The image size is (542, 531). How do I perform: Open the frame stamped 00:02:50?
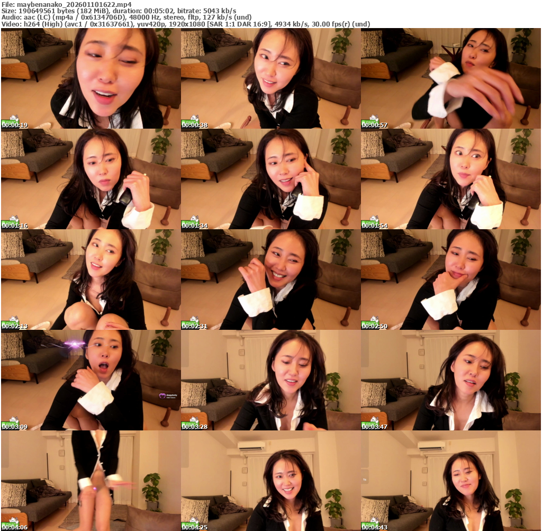click(451, 280)
